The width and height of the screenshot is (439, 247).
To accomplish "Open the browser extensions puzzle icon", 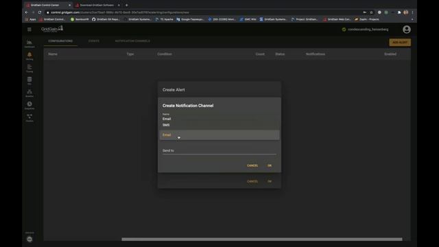I will click(x=399, y=12).
